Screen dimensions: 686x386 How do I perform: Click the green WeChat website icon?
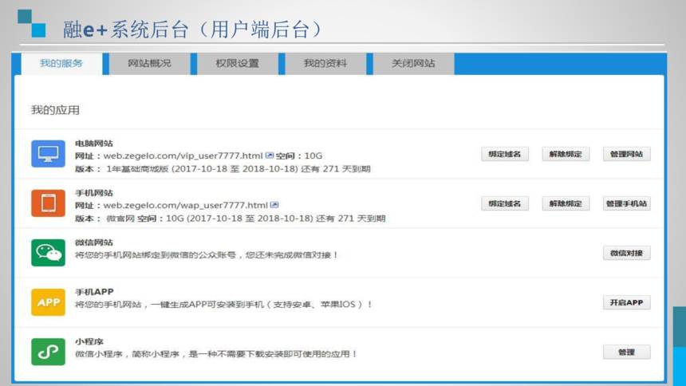click(x=48, y=253)
